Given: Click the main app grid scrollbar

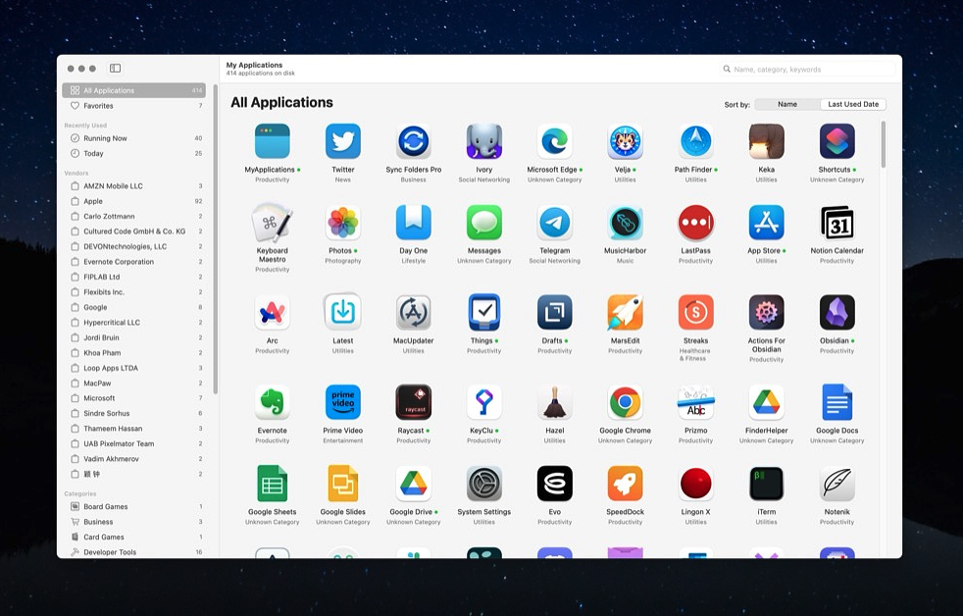Looking at the screenshot, I should pos(883,144).
